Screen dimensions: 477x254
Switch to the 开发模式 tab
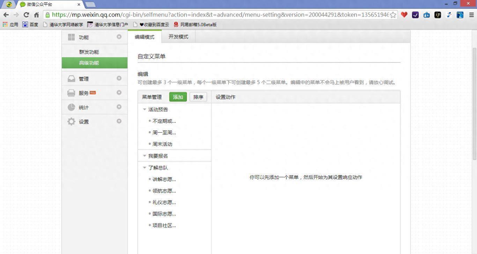[x=178, y=37]
